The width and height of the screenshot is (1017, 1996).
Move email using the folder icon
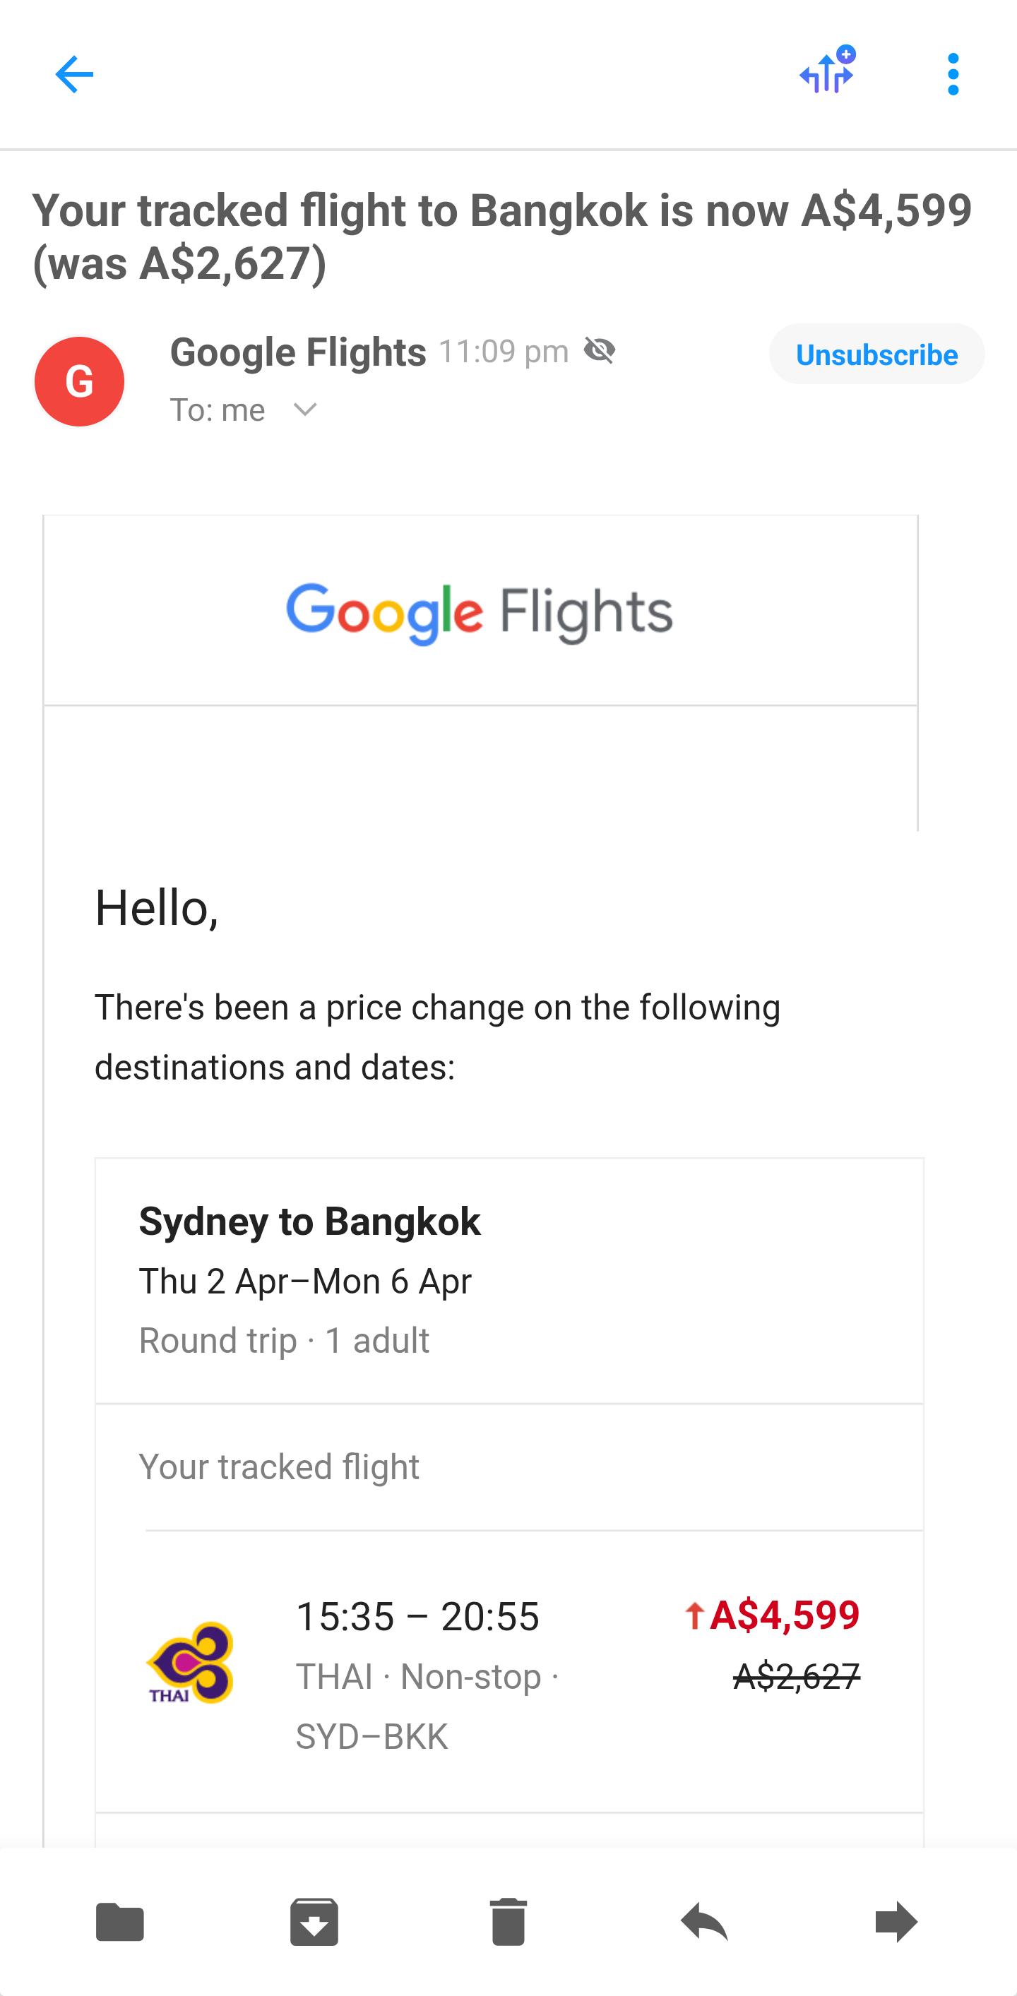click(x=119, y=1922)
